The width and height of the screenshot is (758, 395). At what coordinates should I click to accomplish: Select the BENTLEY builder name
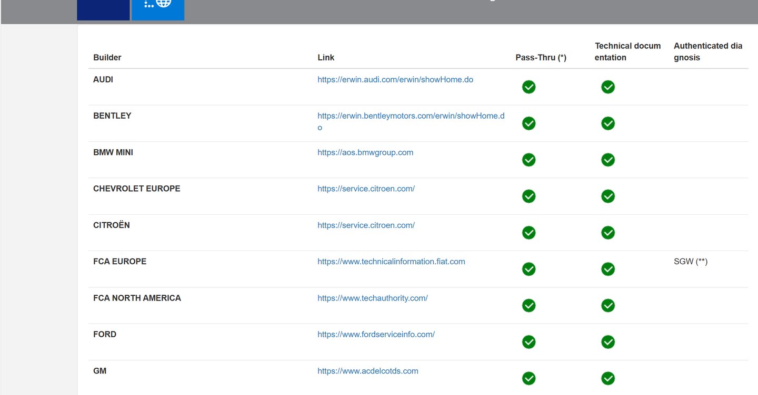click(x=112, y=116)
